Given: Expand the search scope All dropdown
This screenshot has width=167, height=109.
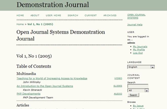Looking at the screenshot, I should 138,90.
